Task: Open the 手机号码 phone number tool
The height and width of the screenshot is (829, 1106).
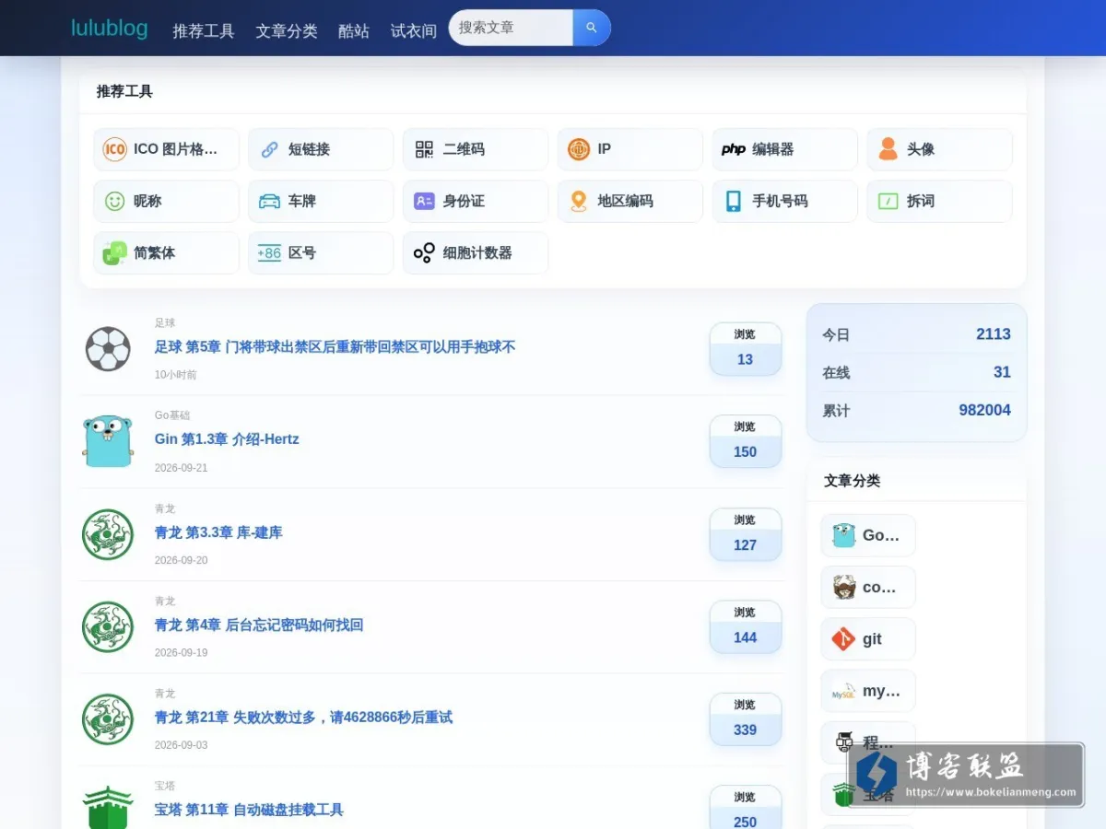Action: pos(784,201)
